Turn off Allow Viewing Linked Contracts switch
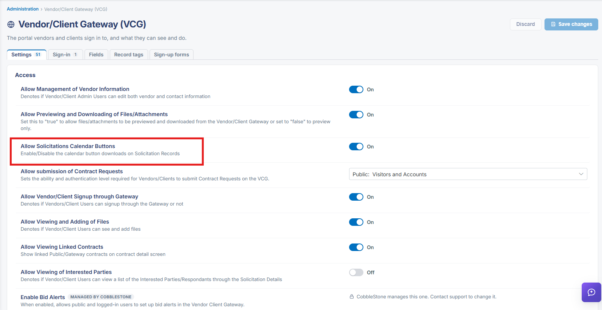 click(x=356, y=247)
